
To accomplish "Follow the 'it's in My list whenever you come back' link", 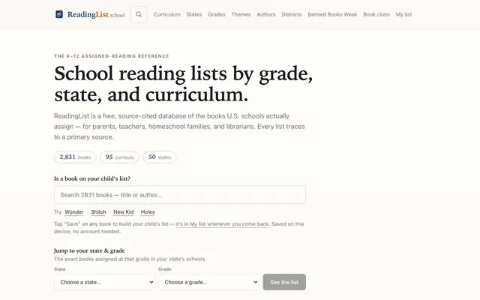I will [222, 224].
